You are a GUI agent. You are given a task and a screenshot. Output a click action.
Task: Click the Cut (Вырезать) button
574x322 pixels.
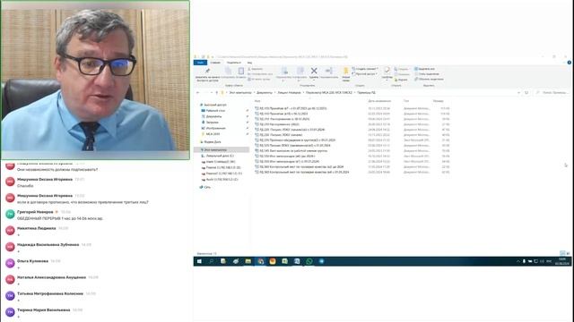256,69
